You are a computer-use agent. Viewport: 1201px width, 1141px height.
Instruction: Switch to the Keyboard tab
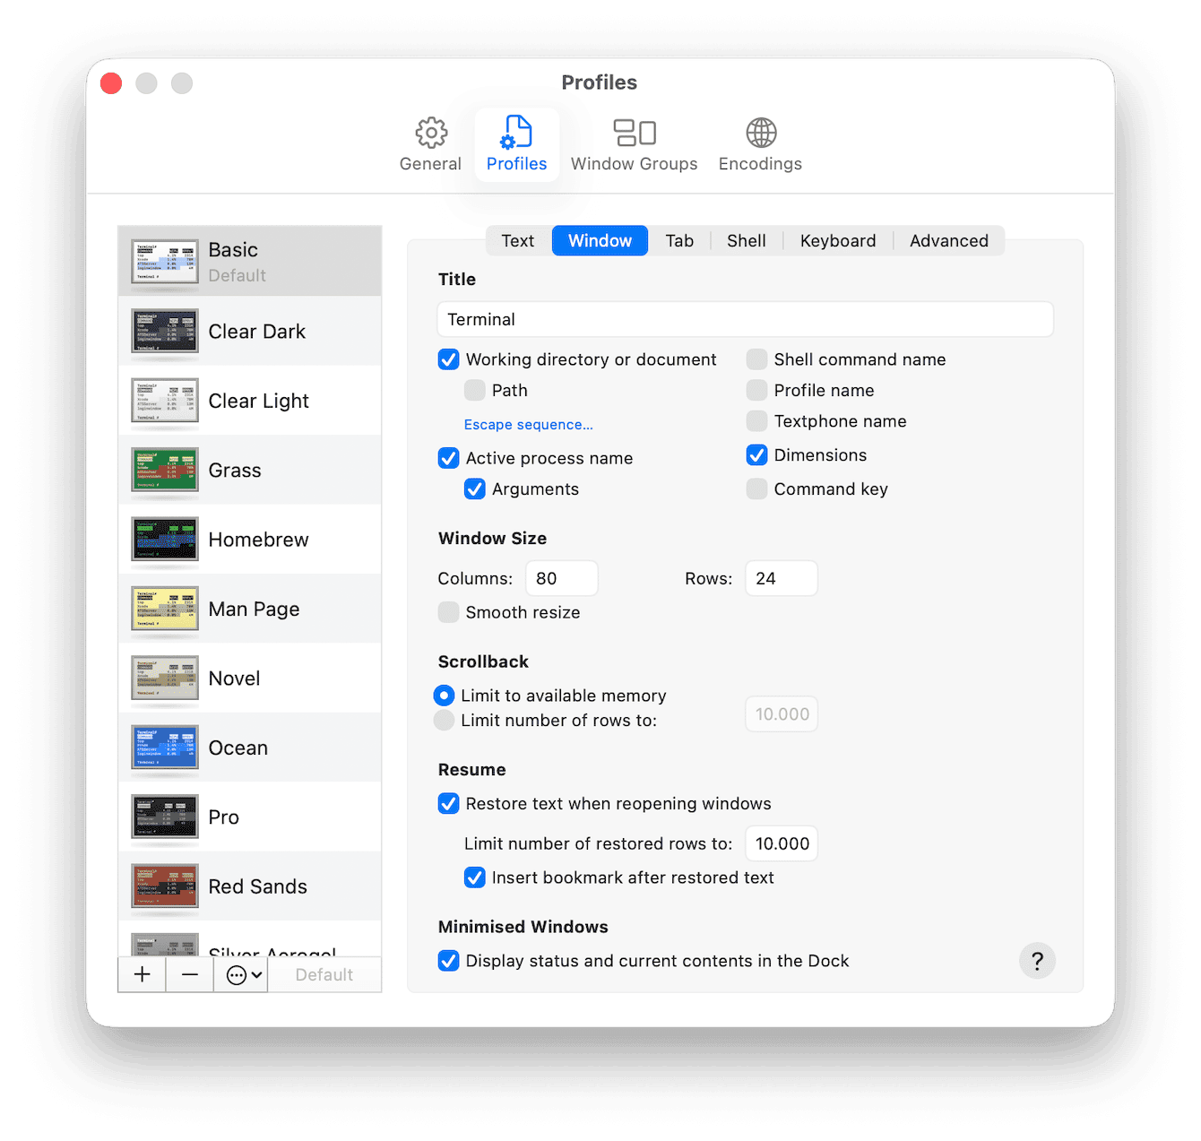coord(838,241)
